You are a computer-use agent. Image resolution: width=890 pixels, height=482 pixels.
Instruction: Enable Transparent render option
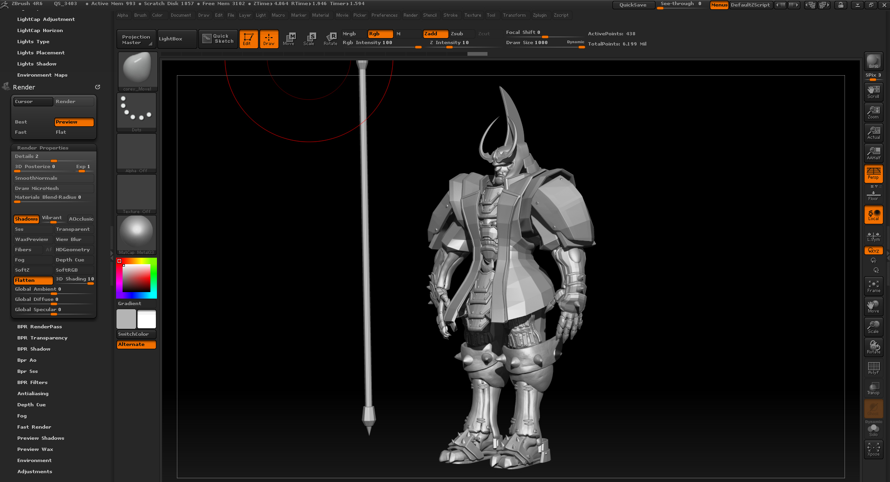point(74,229)
